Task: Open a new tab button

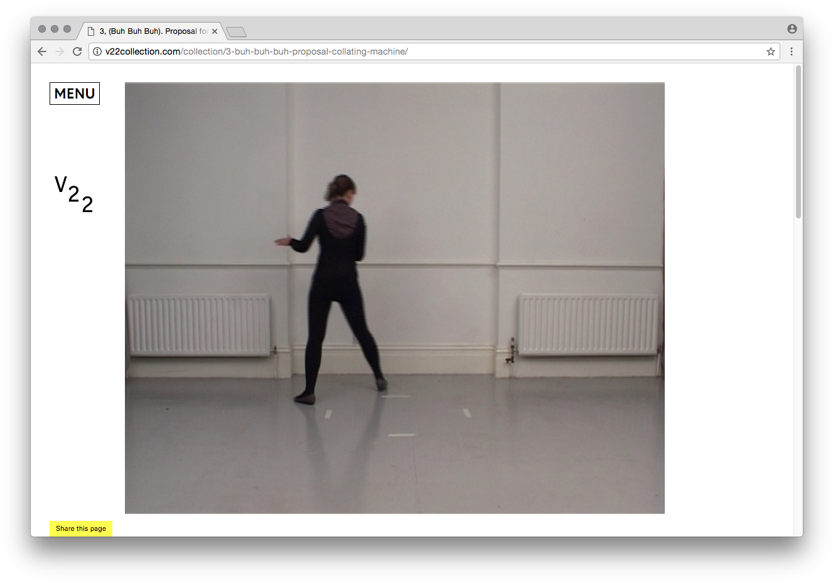Action: pyautogui.click(x=236, y=32)
